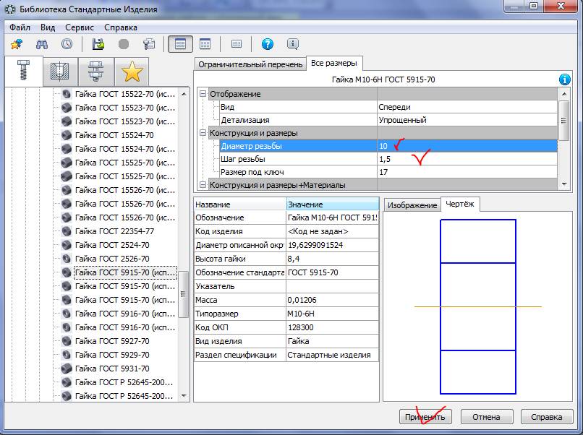Collapse the Отображение group
Viewport: 583px width, 435px height.
click(203, 94)
